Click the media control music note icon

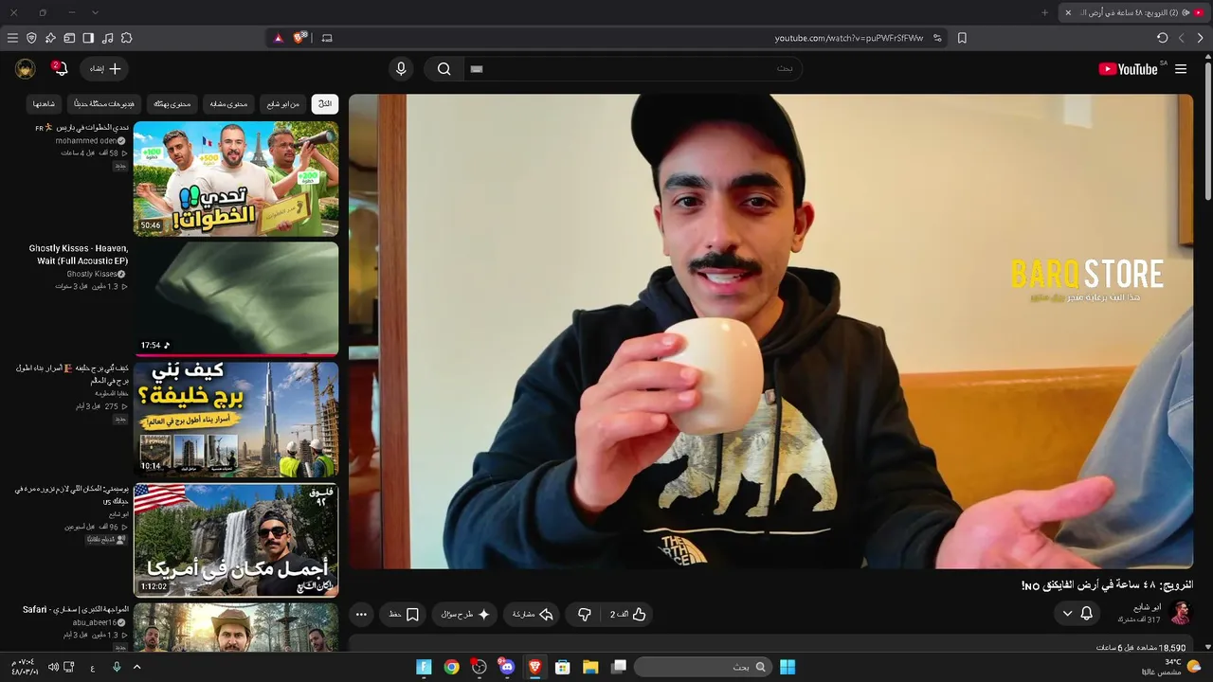click(x=107, y=38)
